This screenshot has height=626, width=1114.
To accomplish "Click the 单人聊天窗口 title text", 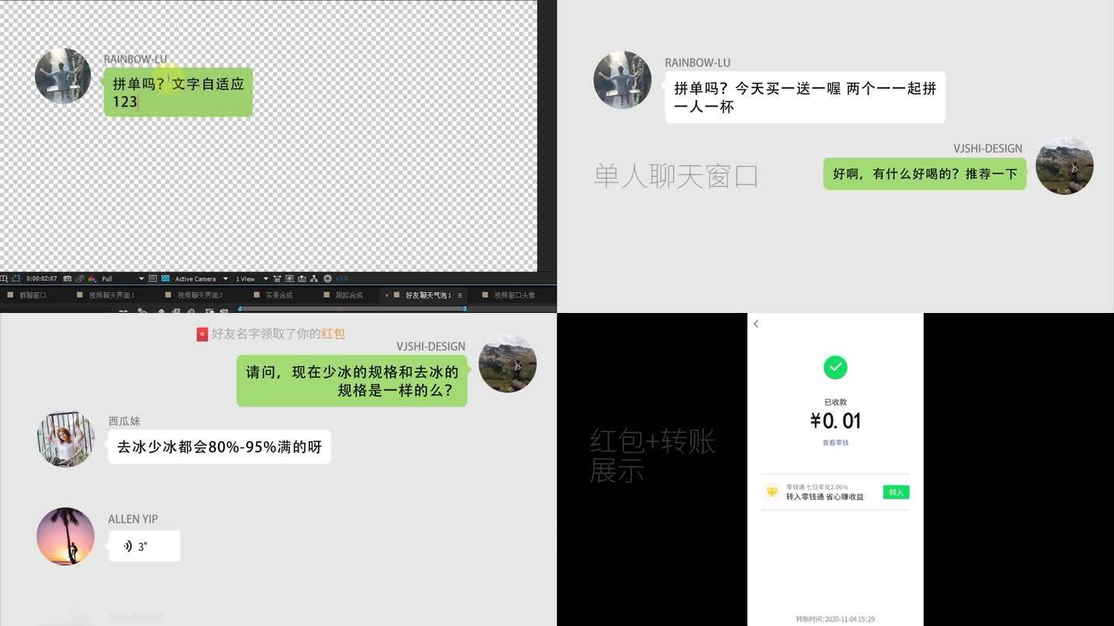I will 676,176.
